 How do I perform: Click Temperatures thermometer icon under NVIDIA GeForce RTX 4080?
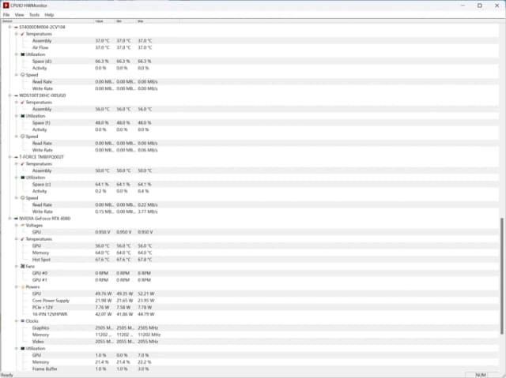point(23,239)
